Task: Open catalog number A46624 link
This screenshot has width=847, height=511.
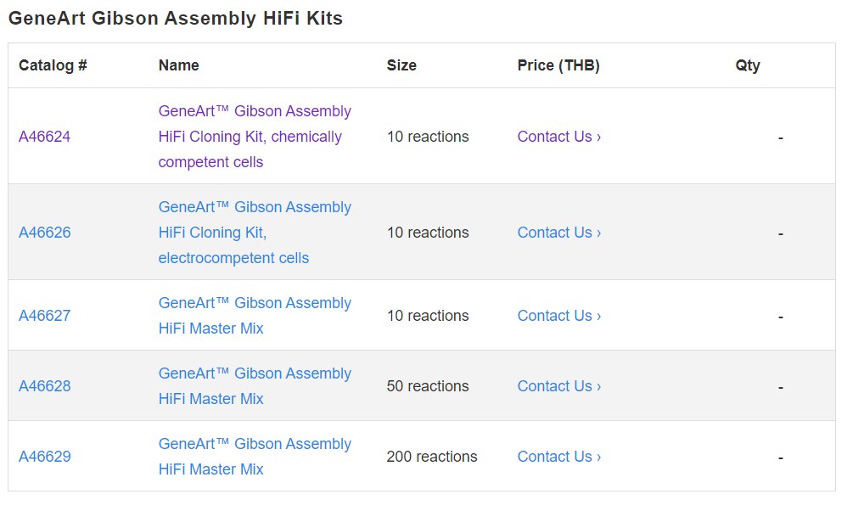Action: 45,137
